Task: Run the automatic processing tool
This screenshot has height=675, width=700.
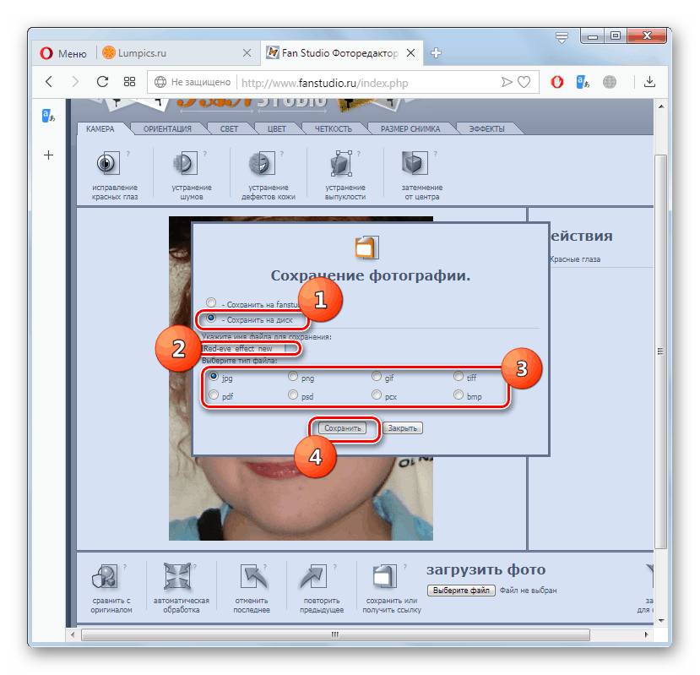Action: 176,576
